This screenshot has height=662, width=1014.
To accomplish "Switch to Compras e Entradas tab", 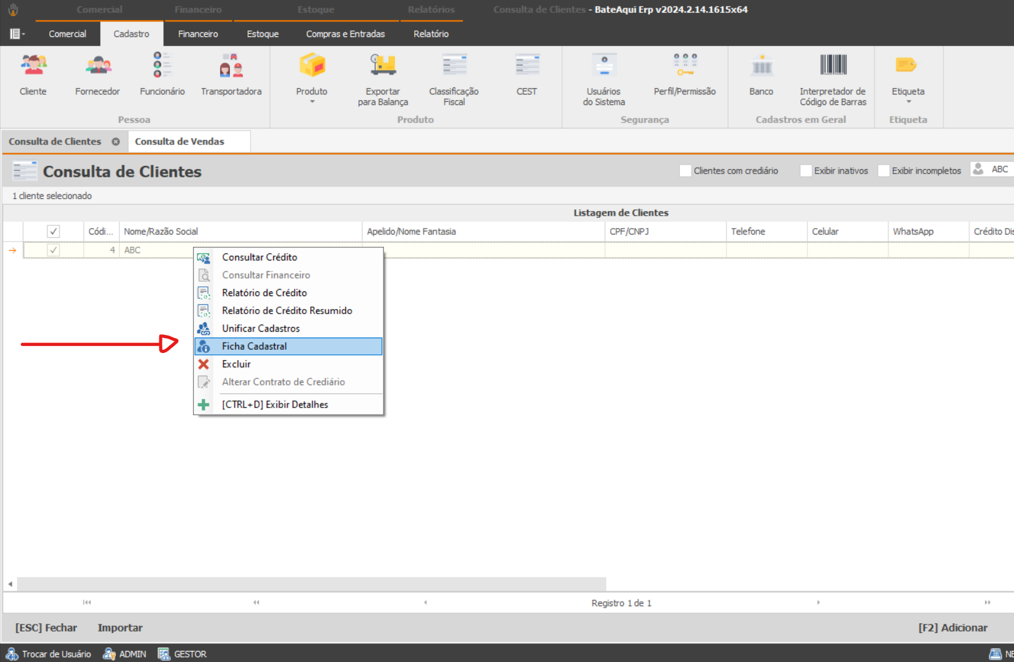I will pyautogui.click(x=346, y=34).
